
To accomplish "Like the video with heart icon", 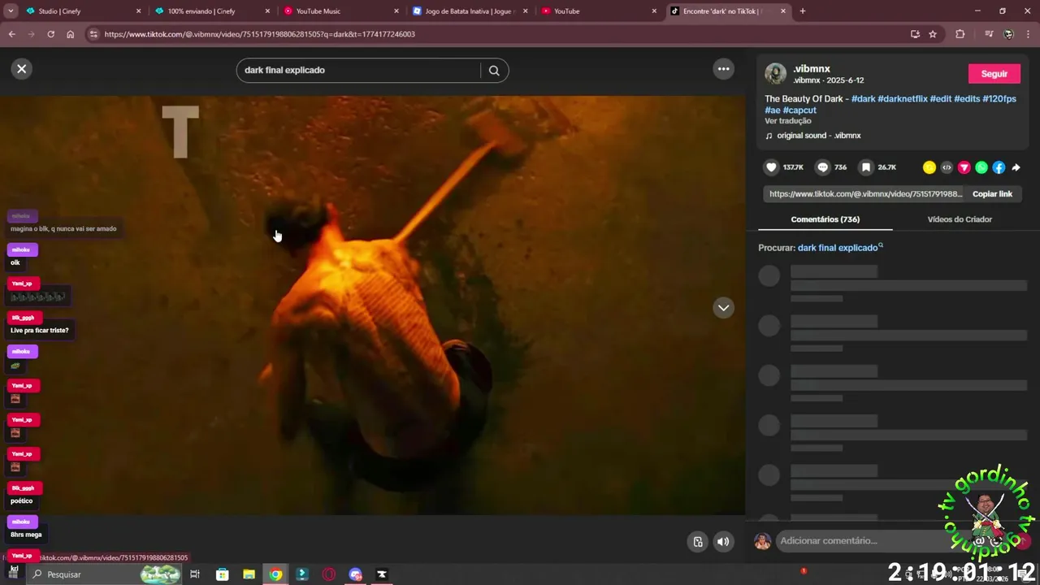I will pyautogui.click(x=771, y=167).
